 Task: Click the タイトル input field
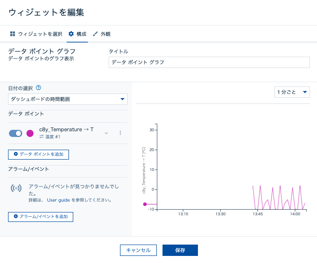click(x=209, y=62)
